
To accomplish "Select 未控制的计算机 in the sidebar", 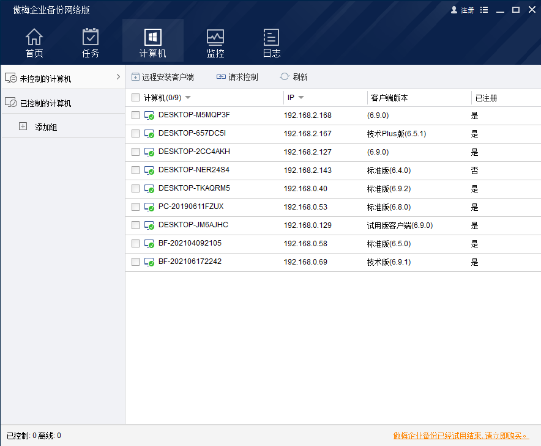I will click(x=45, y=79).
